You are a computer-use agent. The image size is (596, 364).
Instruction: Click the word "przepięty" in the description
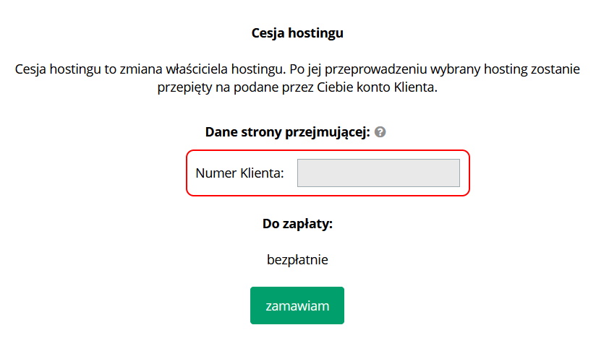(183, 88)
